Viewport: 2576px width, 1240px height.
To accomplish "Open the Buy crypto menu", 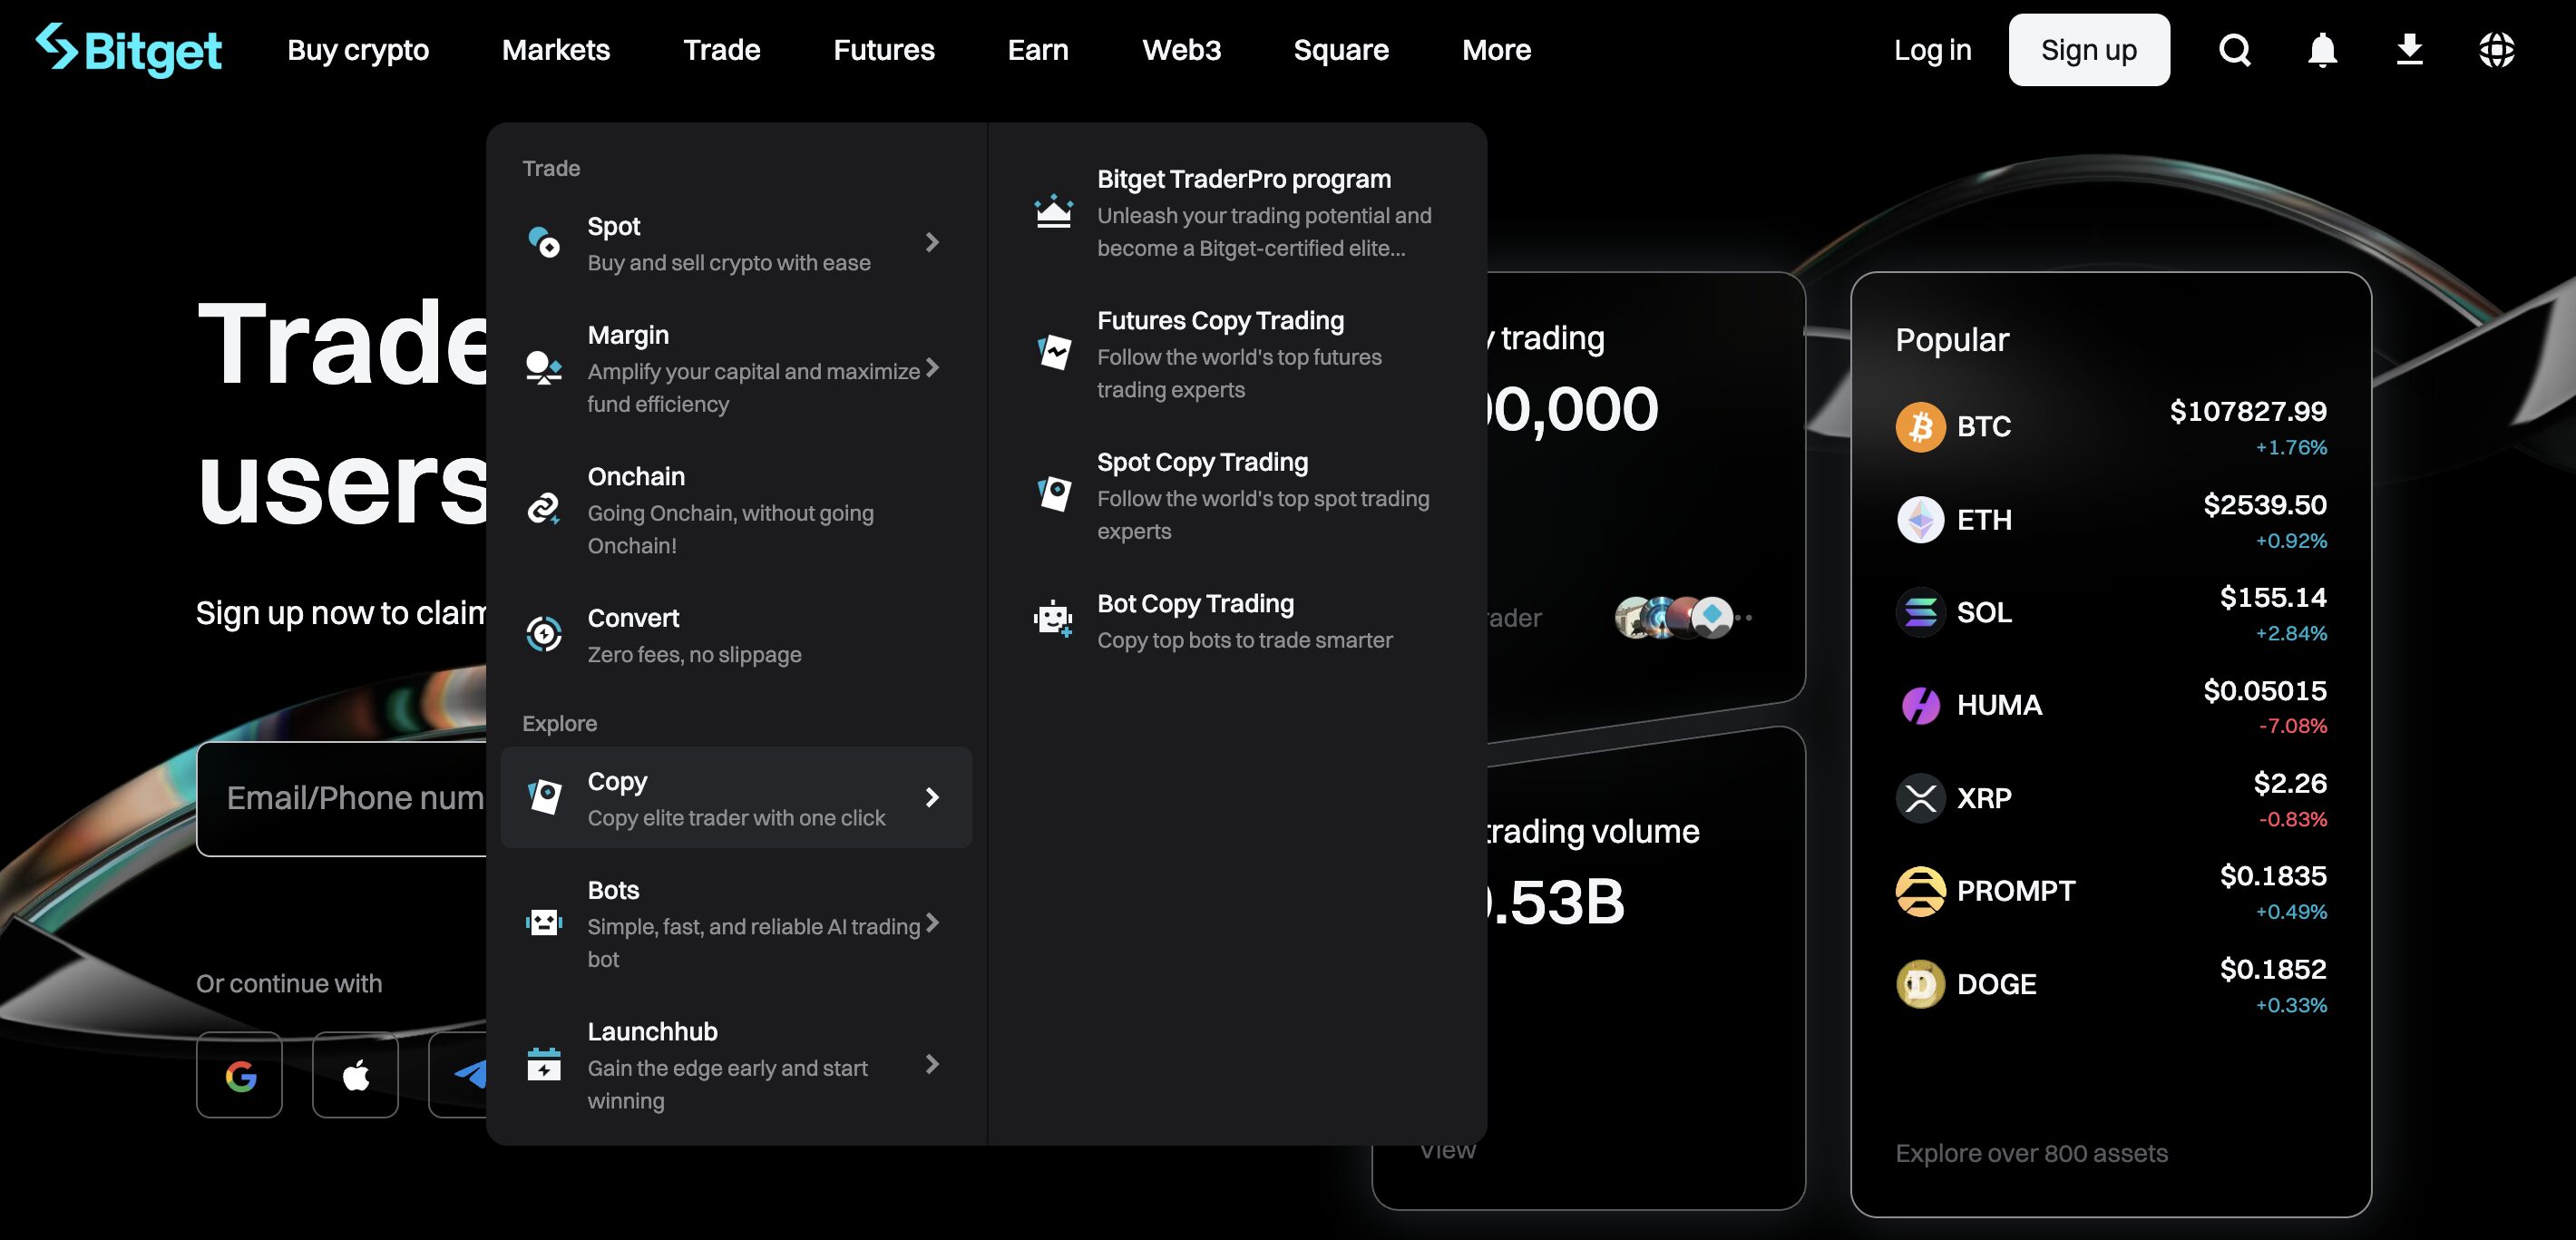I will [x=358, y=50].
